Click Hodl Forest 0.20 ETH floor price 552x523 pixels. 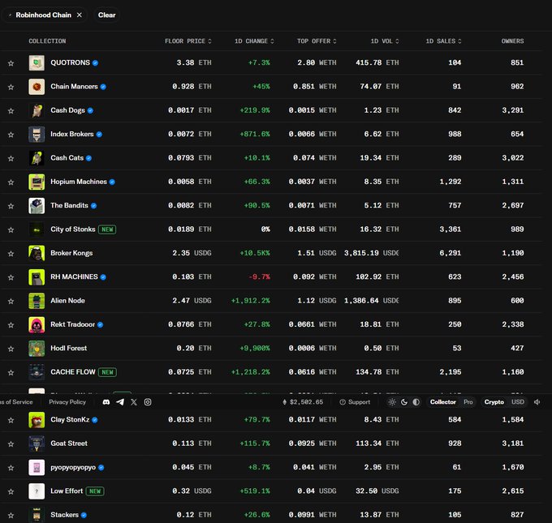point(194,348)
